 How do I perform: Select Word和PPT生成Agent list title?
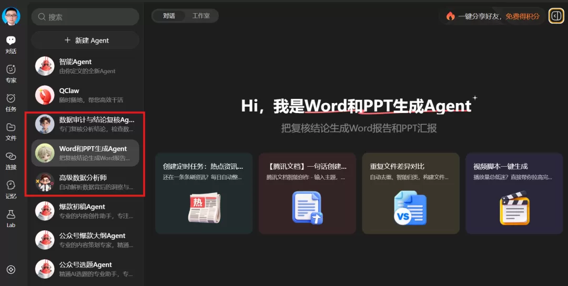pyautogui.click(x=93, y=148)
